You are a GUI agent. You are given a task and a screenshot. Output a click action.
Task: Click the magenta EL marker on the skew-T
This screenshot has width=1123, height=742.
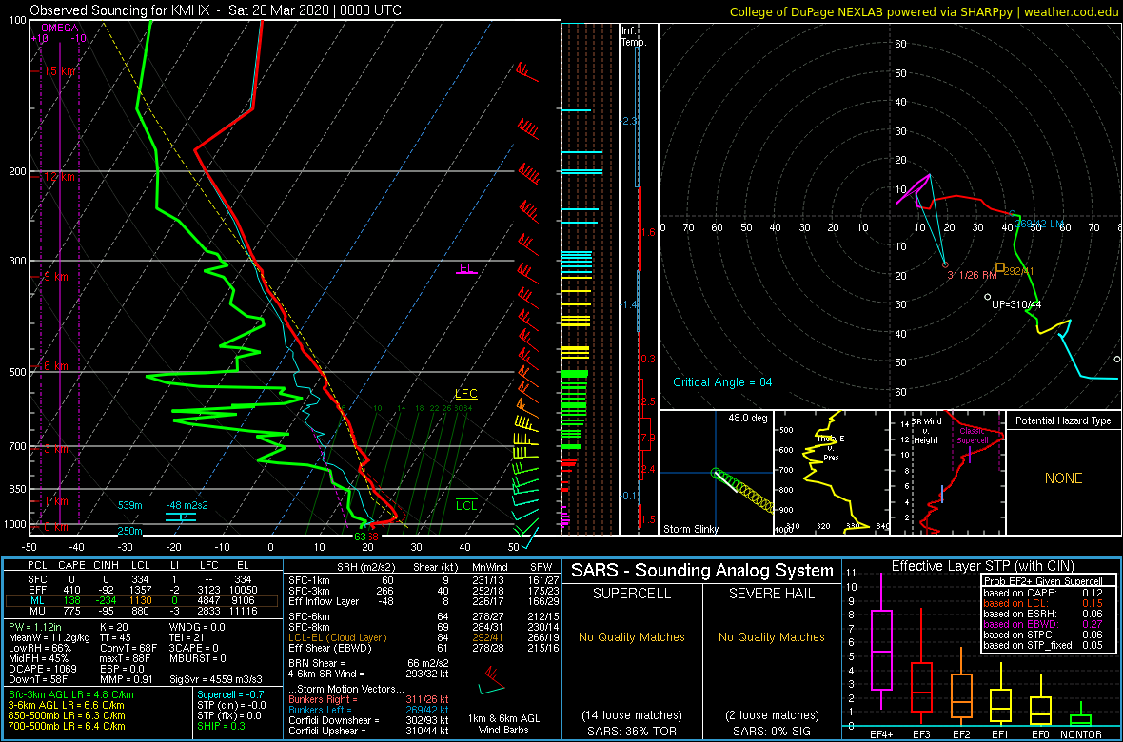point(467,269)
